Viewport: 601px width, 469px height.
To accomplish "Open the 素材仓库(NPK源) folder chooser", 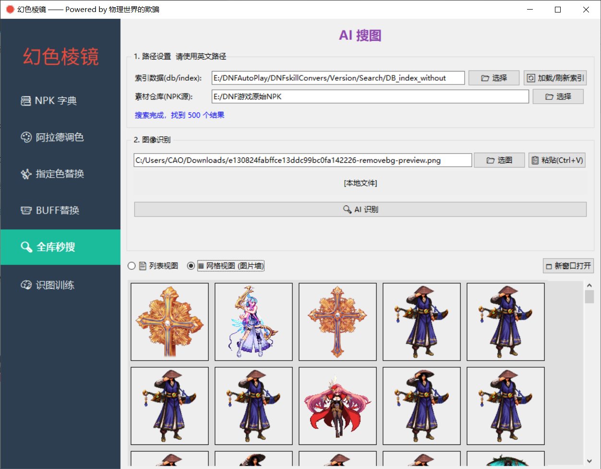I will click(558, 96).
